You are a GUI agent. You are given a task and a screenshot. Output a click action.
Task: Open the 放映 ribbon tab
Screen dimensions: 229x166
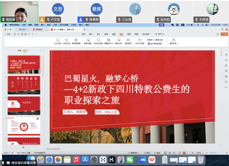(121, 34)
